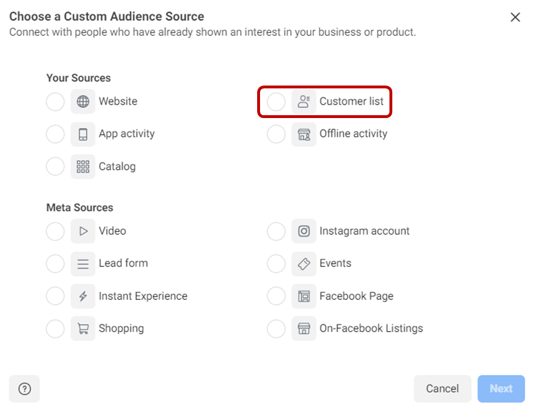
Task: Click the ticket icon beside Events
Action: point(304,264)
